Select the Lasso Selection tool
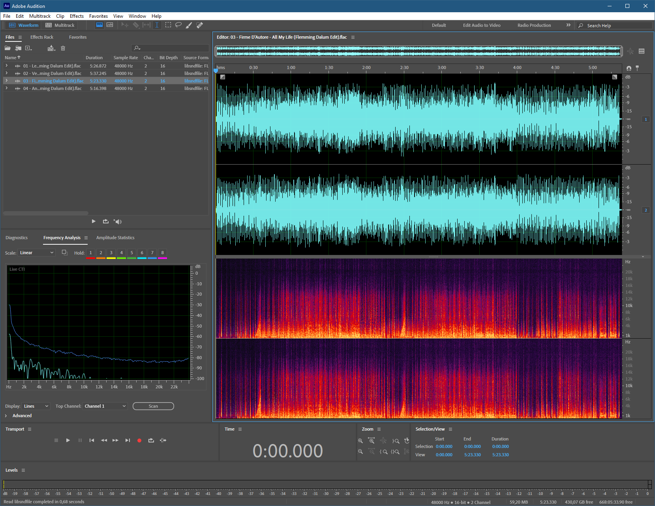The image size is (655, 506). pyautogui.click(x=178, y=25)
